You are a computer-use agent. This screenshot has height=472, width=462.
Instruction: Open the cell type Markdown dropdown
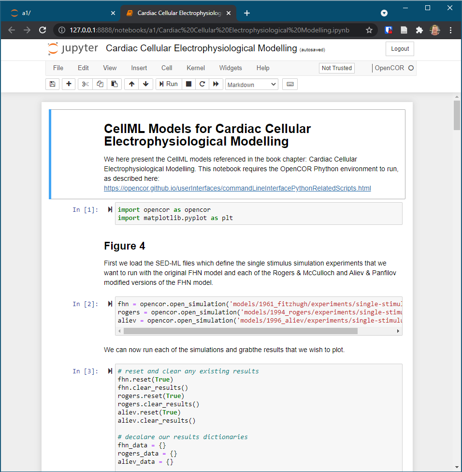click(252, 84)
